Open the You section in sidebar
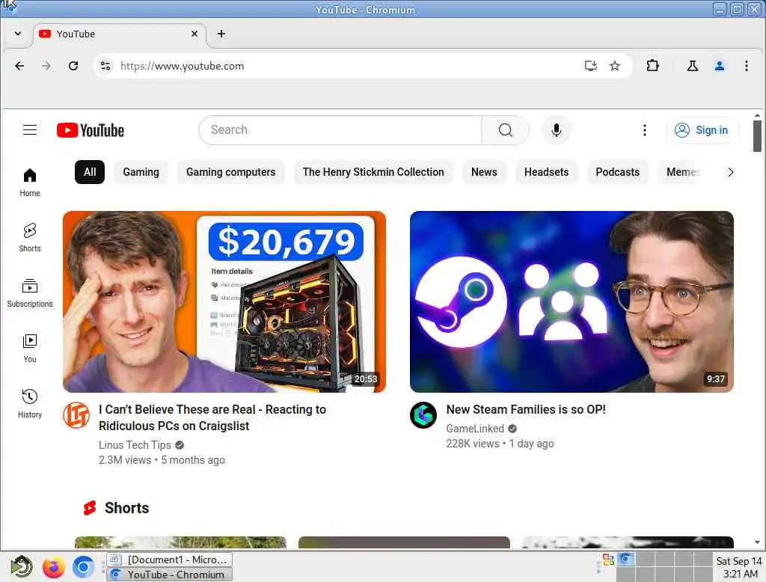This screenshot has height=582, width=766. (x=30, y=348)
